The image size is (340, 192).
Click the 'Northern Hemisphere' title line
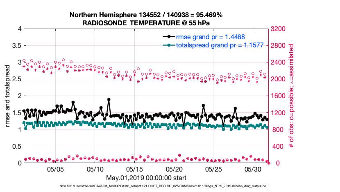tap(146, 15)
